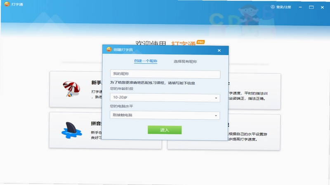The width and height of the screenshot is (330, 185).
Task: Click the 打字通 smiley logo in the main window title bar
Action: (x=7, y=4)
